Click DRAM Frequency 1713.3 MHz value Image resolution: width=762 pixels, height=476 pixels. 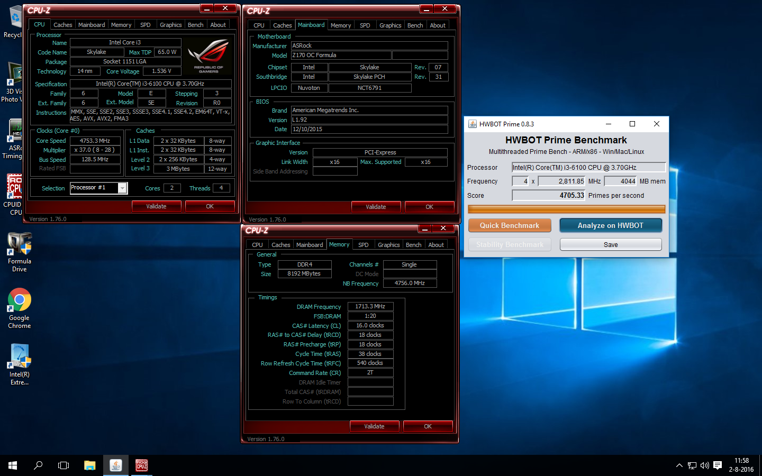tap(370, 306)
